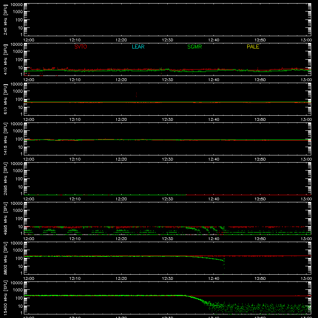Click the 100 tick label on 610 MHz axis
The image size is (318, 318).
pos(19,99)
